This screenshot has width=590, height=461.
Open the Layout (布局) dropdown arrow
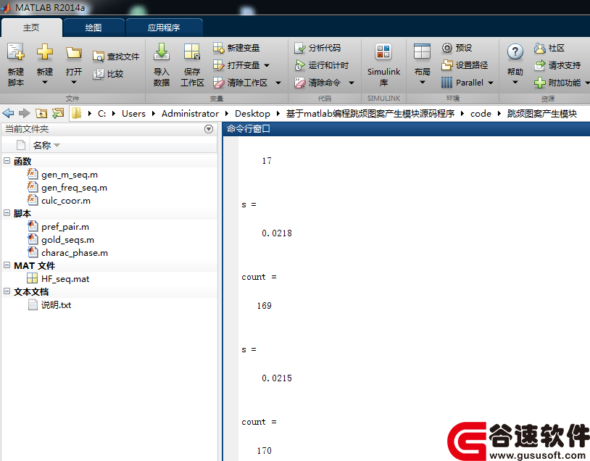coord(422,83)
